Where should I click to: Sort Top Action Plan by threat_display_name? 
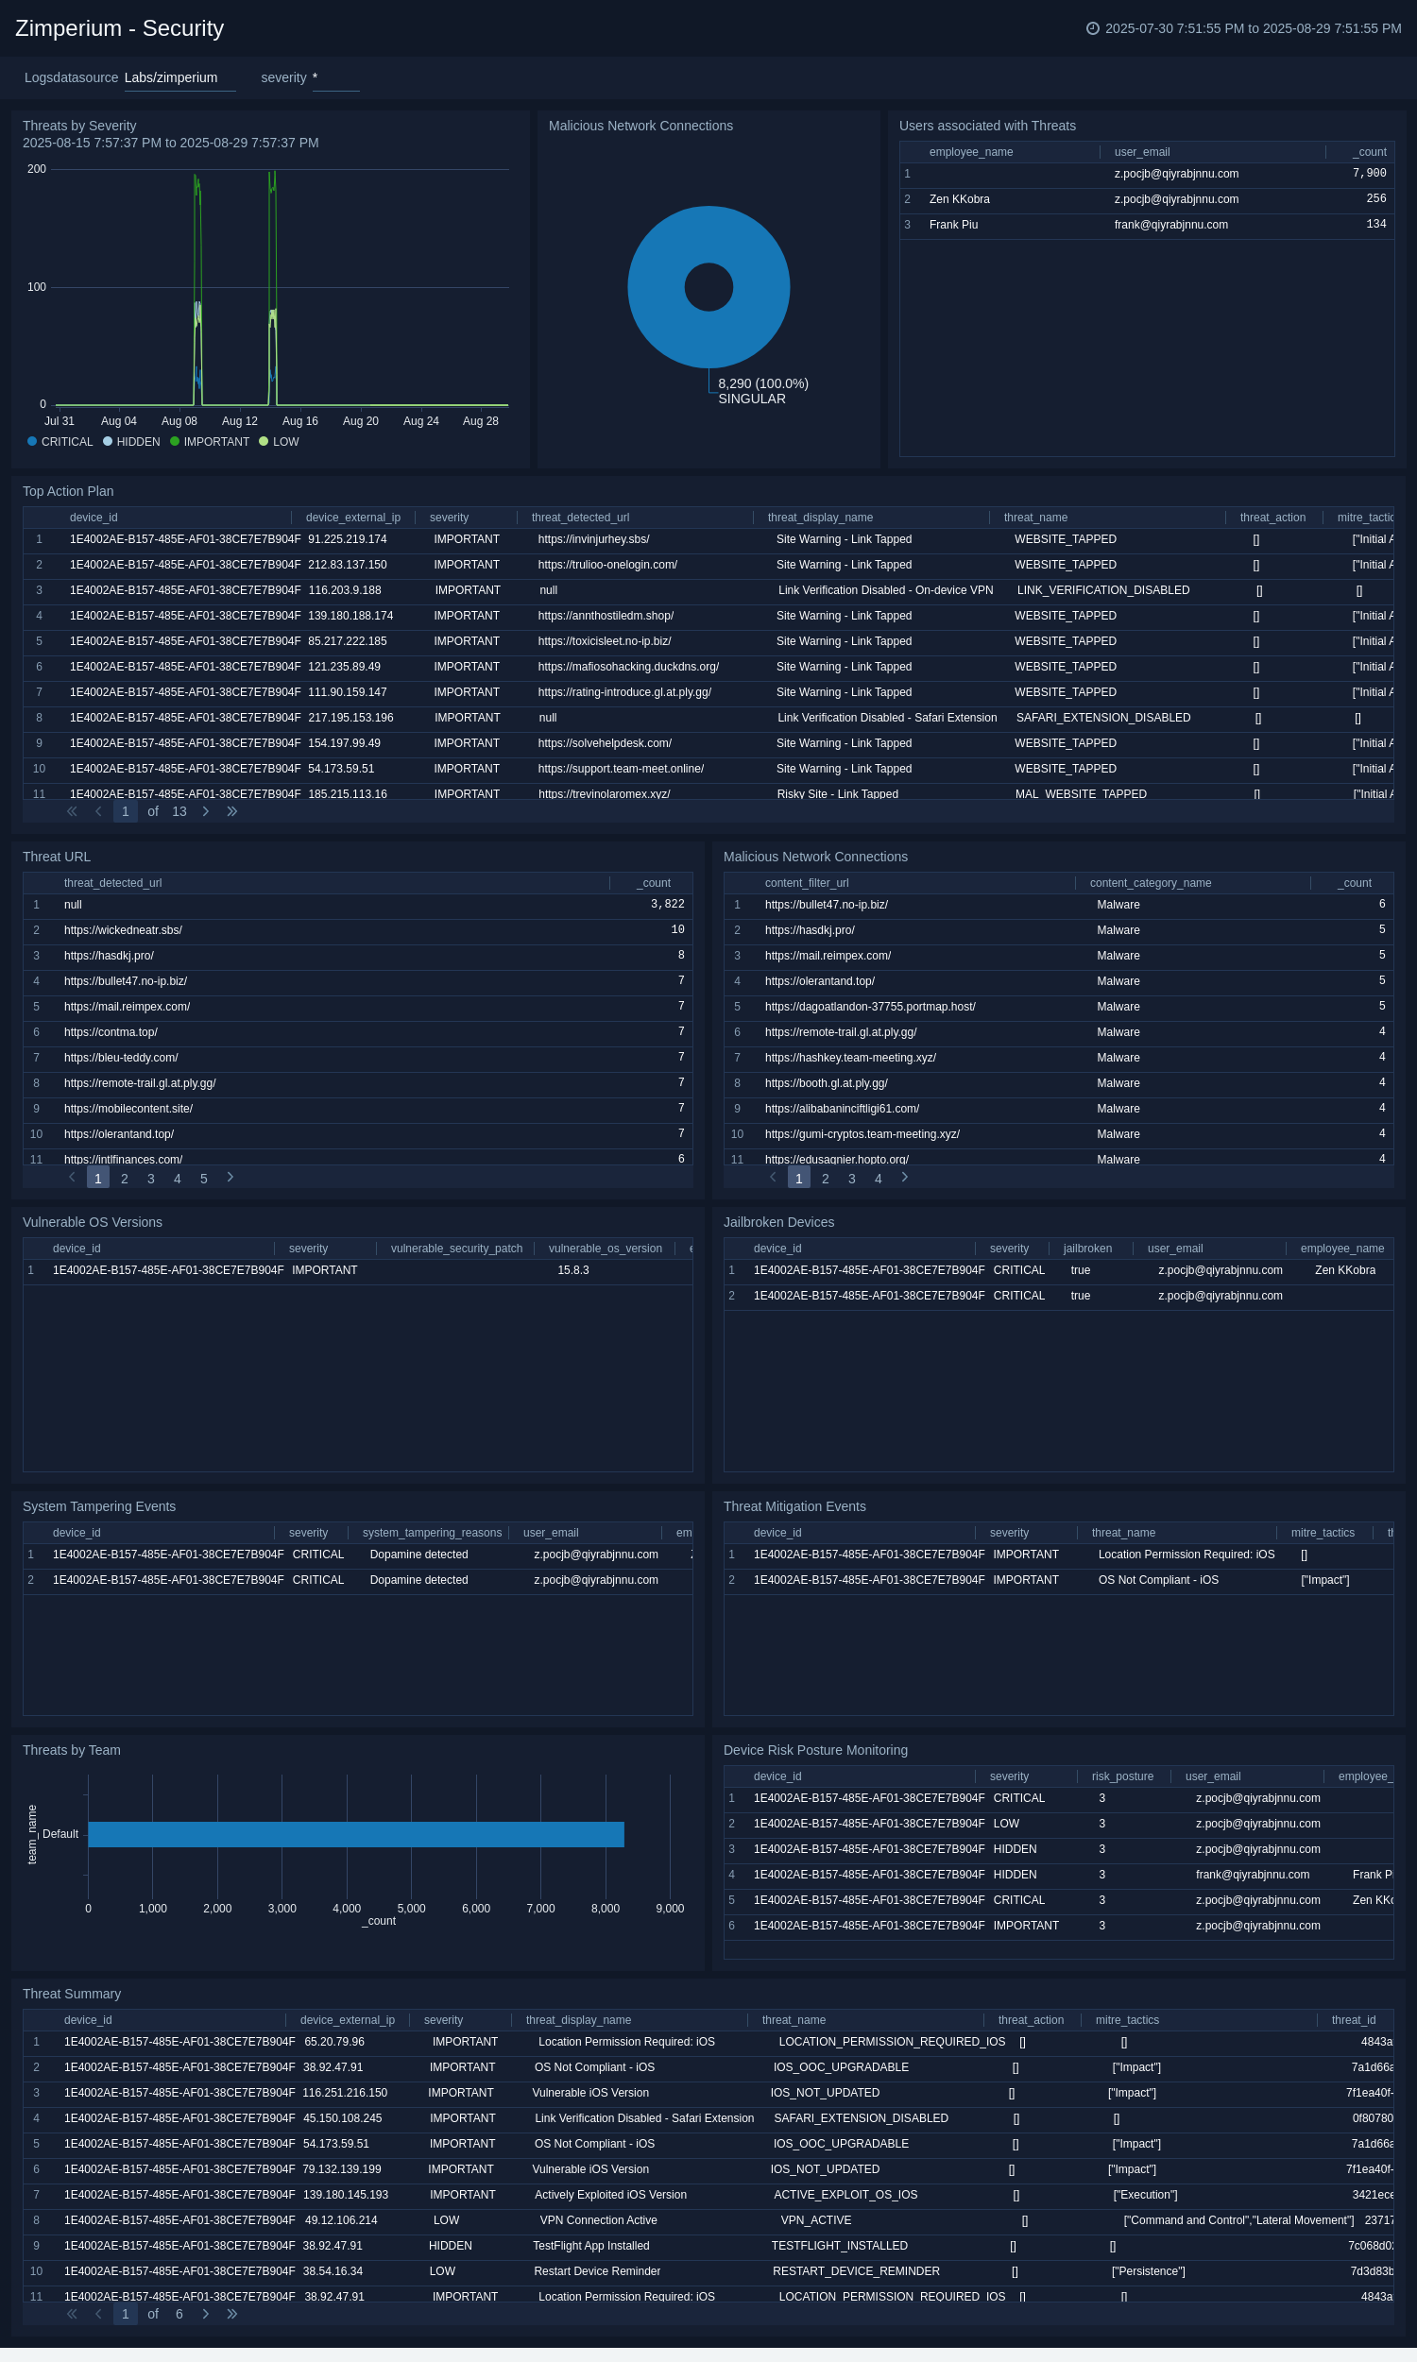[820, 518]
